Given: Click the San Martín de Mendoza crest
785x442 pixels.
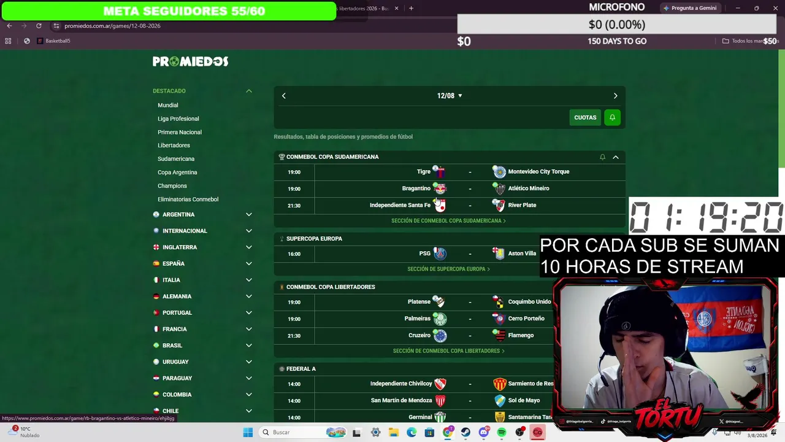Looking at the screenshot, I should pos(440,400).
